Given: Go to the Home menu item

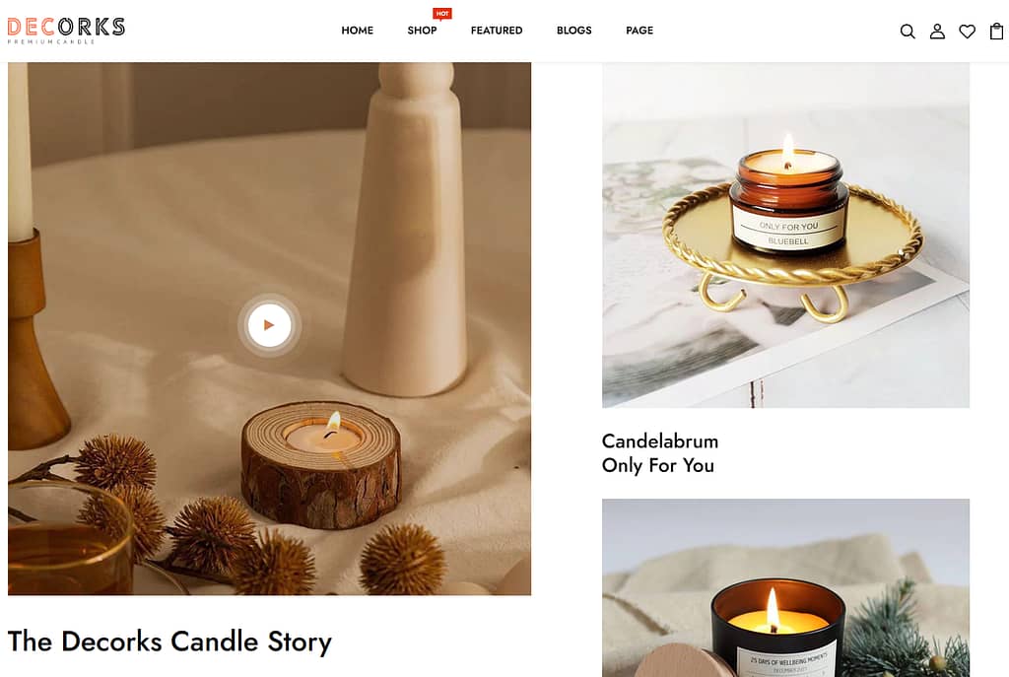Looking at the screenshot, I should click(x=357, y=31).
